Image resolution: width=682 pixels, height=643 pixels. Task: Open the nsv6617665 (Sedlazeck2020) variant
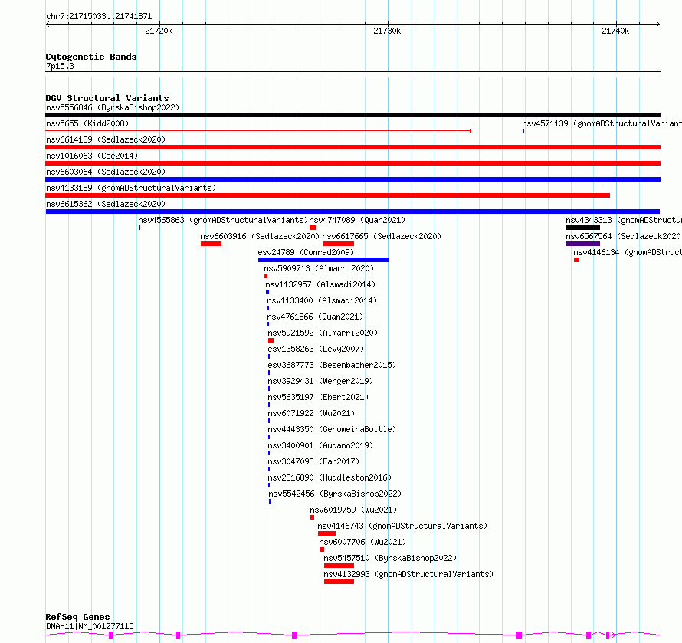(x=382, y=236)
